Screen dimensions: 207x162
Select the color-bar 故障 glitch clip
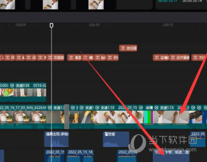[149, 117]
